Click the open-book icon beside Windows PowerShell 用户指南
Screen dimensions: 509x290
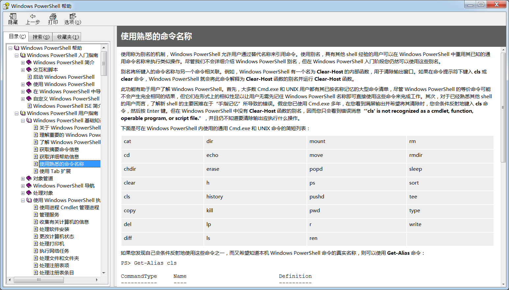point(23,113)
